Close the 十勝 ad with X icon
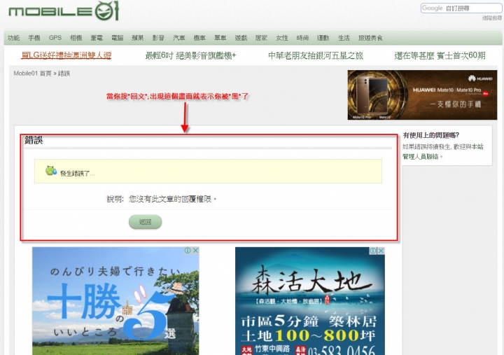Screen dimensions: 504x355 click(195, 251)
